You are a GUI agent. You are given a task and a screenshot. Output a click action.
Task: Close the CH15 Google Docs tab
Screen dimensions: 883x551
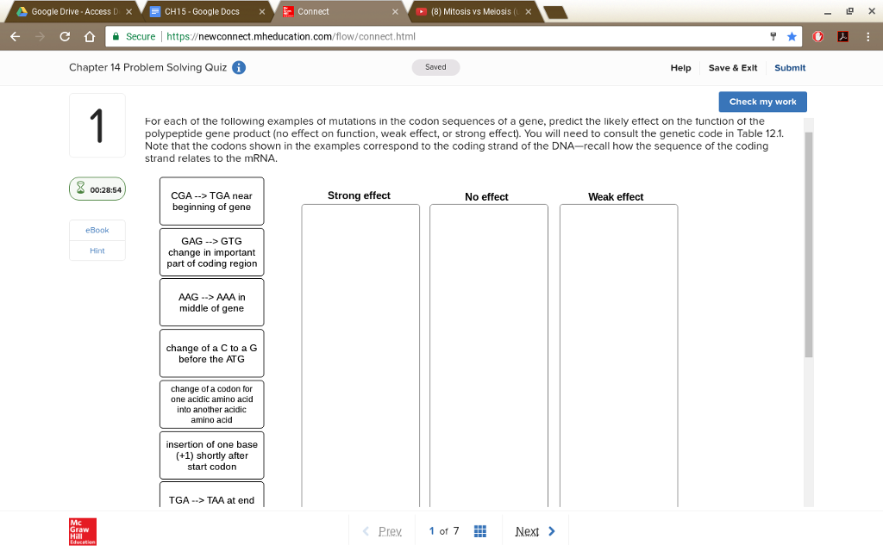pos(262,12)
